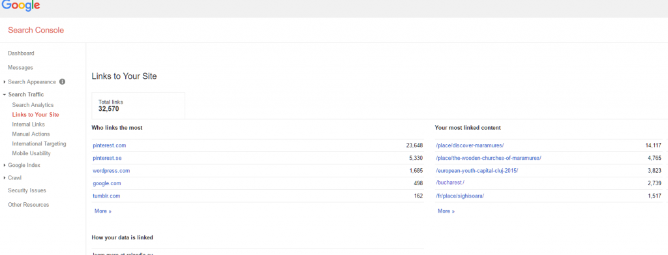The height and width of the screenshot is (255, 668).
Task: Open Other Resources in sidebar
Action: (28, 205)
